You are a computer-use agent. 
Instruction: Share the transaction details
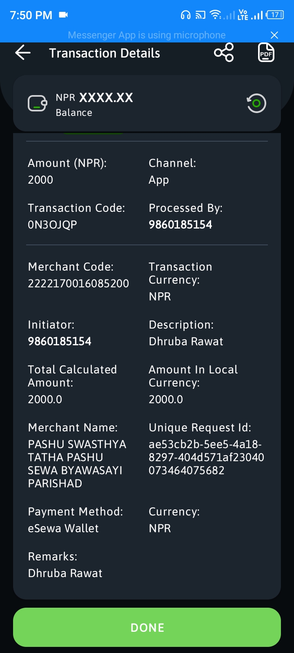pyautogui.click(x=224, y=53)
